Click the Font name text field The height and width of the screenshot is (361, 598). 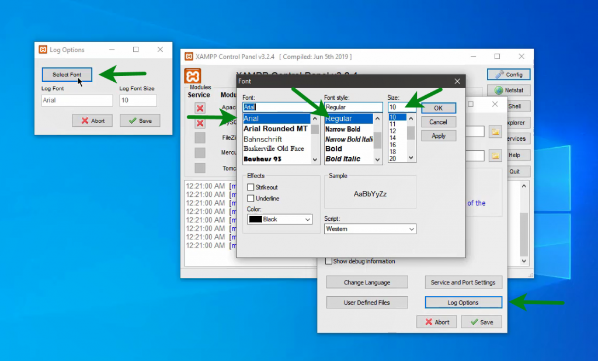pos(281,107)
